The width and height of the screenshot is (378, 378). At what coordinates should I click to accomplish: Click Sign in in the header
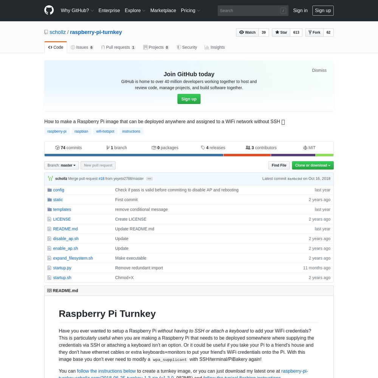click(x=301, y=10)
